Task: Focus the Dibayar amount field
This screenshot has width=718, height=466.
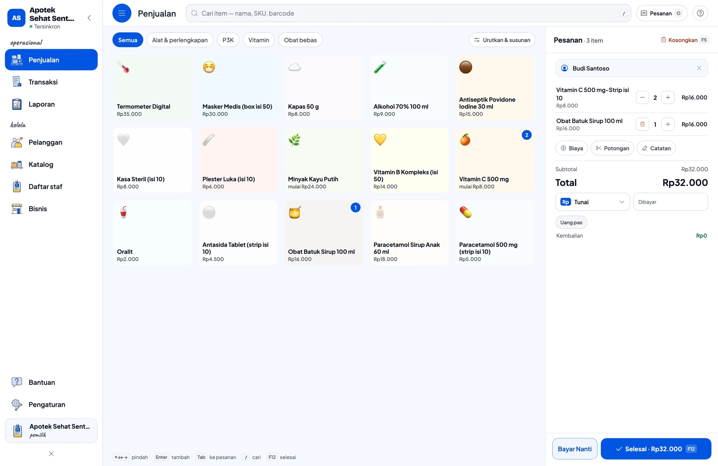Action: click(670, 202)
